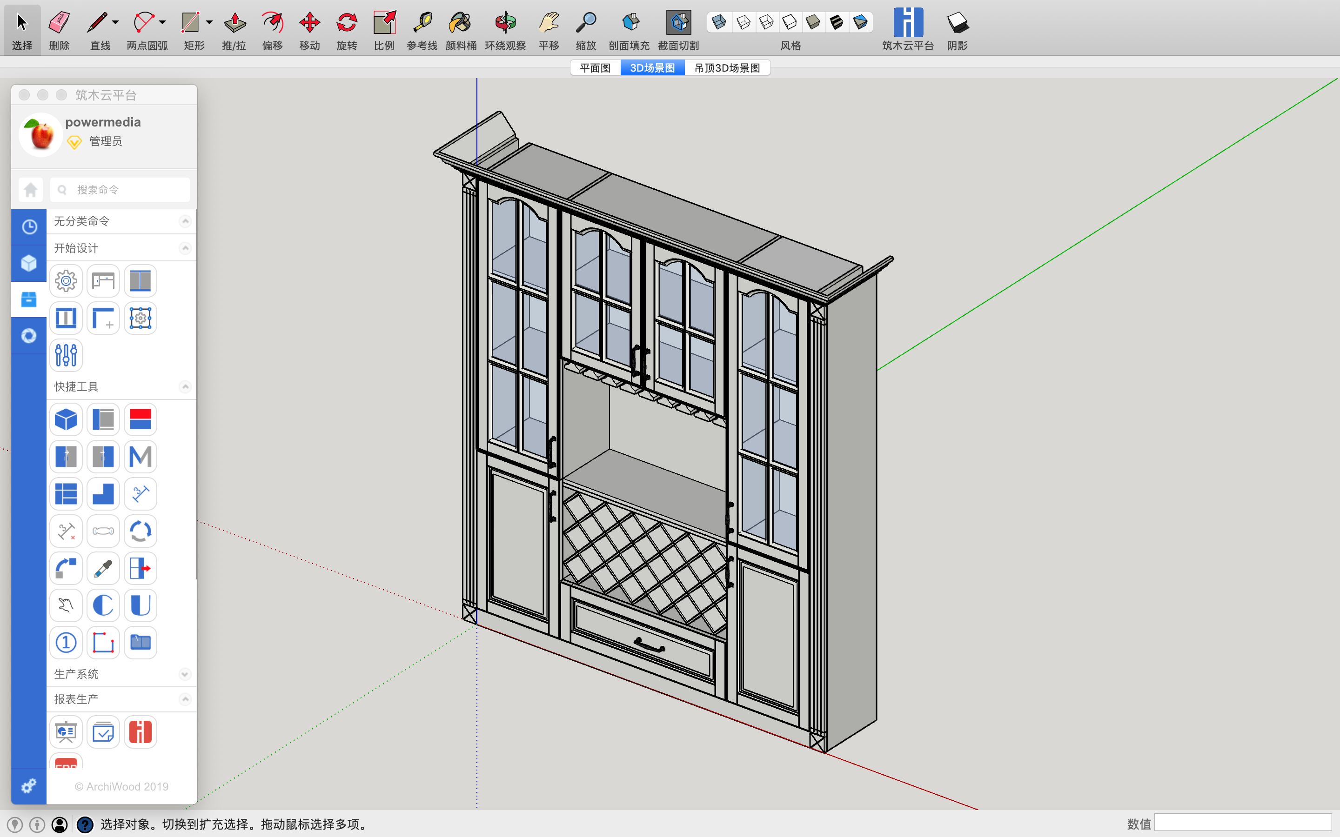Click the circled number 1 tool

pyautogui.click(x=66, y=642)
